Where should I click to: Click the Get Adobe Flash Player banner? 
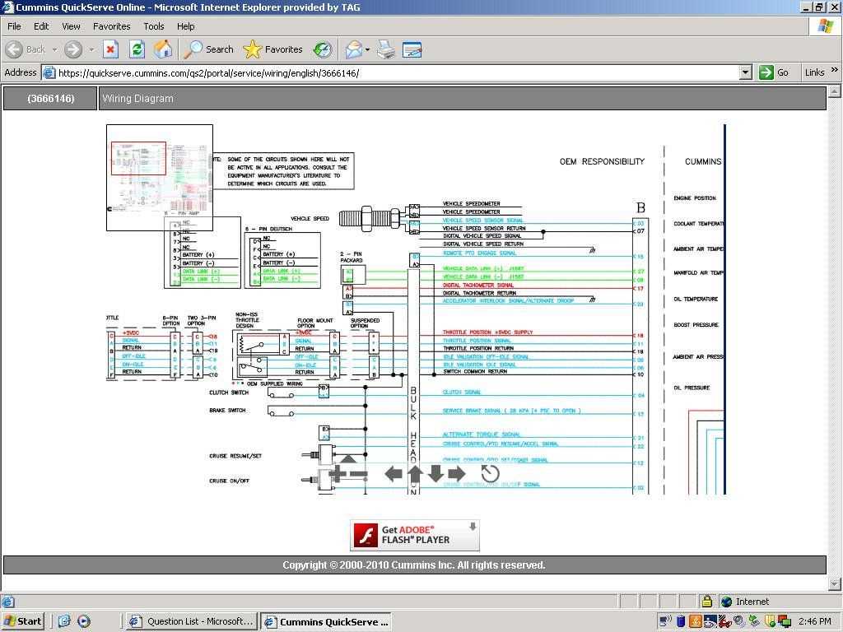[x=414, y=534]
